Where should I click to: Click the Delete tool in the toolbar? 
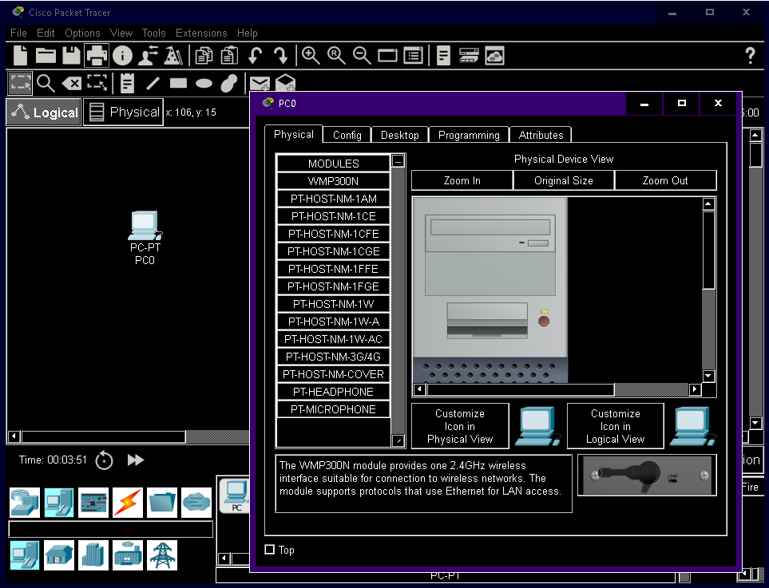72,83
